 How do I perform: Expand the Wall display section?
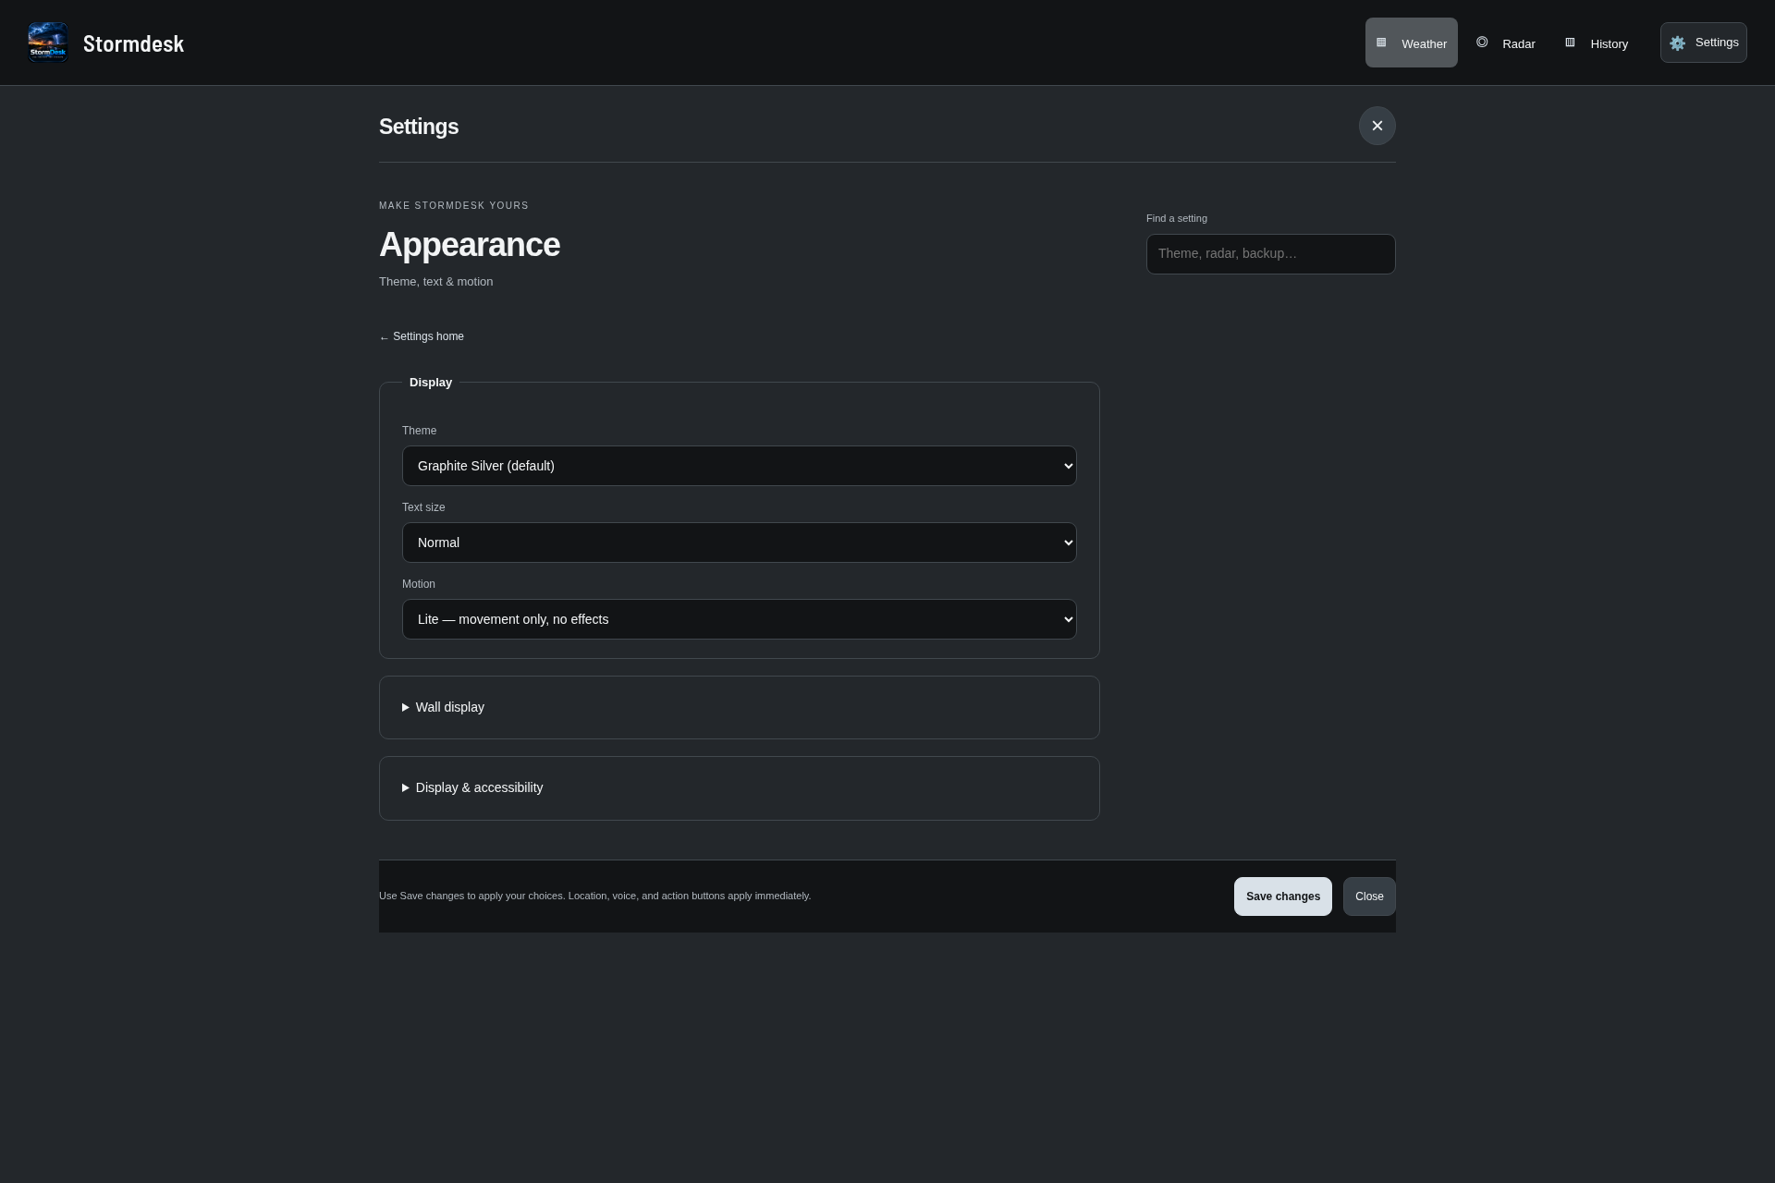739,707
